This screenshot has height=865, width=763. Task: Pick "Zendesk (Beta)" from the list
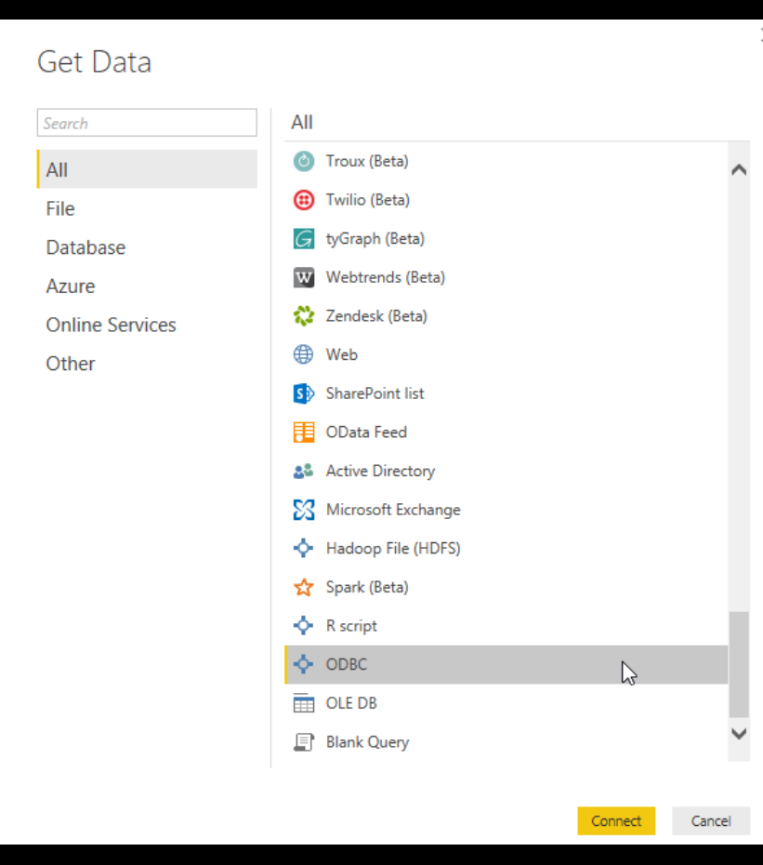pyautogui.click(x=376, y=316)
